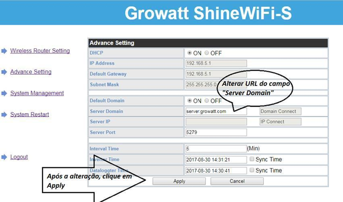The height and width of the screenshot is (202, 343).
Task: Click the IP Address label
Action: point(102,63)
